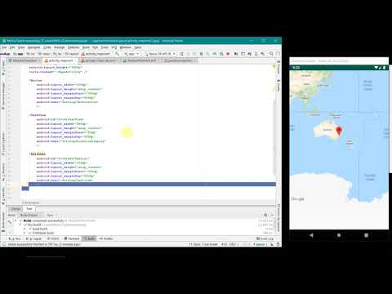Screen dimensions: 392x294
Task: Open the View menu
Action: [21, 47]
